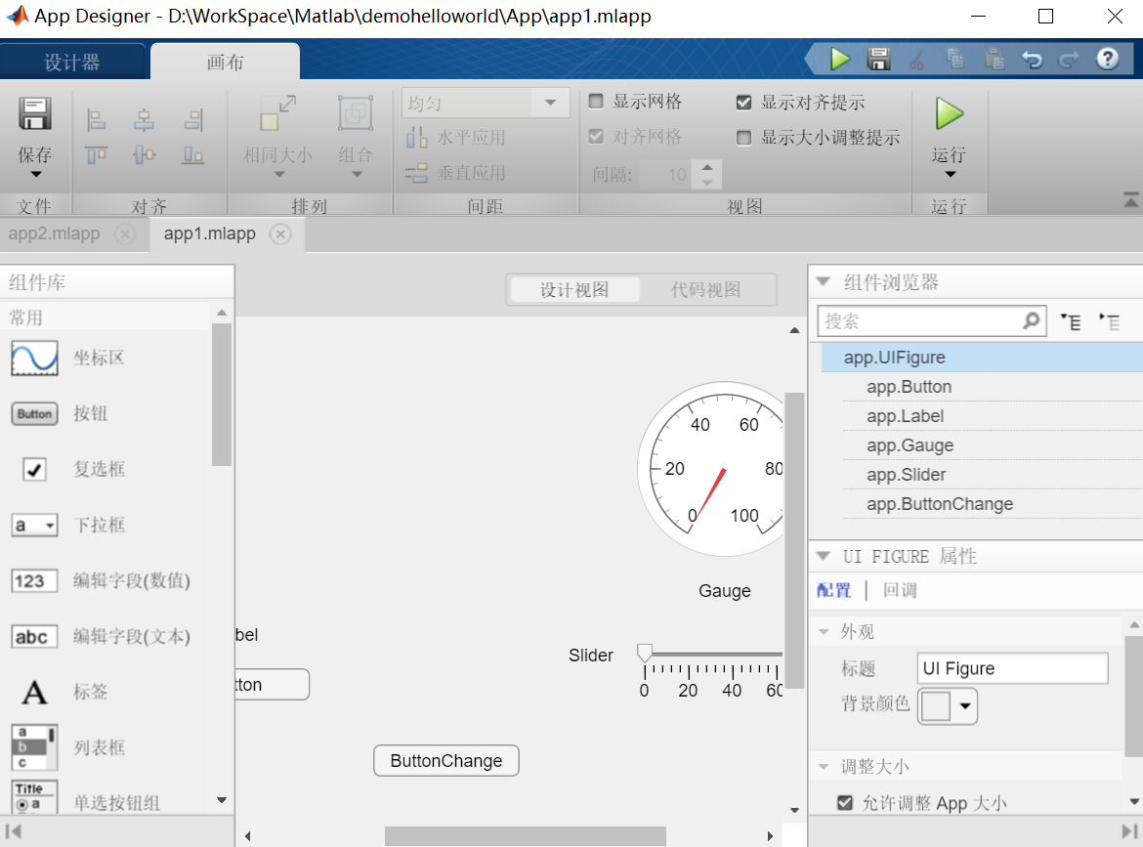The width and height of the screenshot is (1143, 847).
Task: Close the app2.mlapp tab
Action: (125, 234)
